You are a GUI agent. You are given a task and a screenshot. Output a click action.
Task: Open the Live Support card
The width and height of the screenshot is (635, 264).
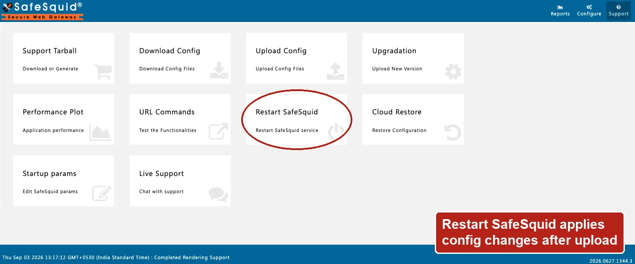180,181
